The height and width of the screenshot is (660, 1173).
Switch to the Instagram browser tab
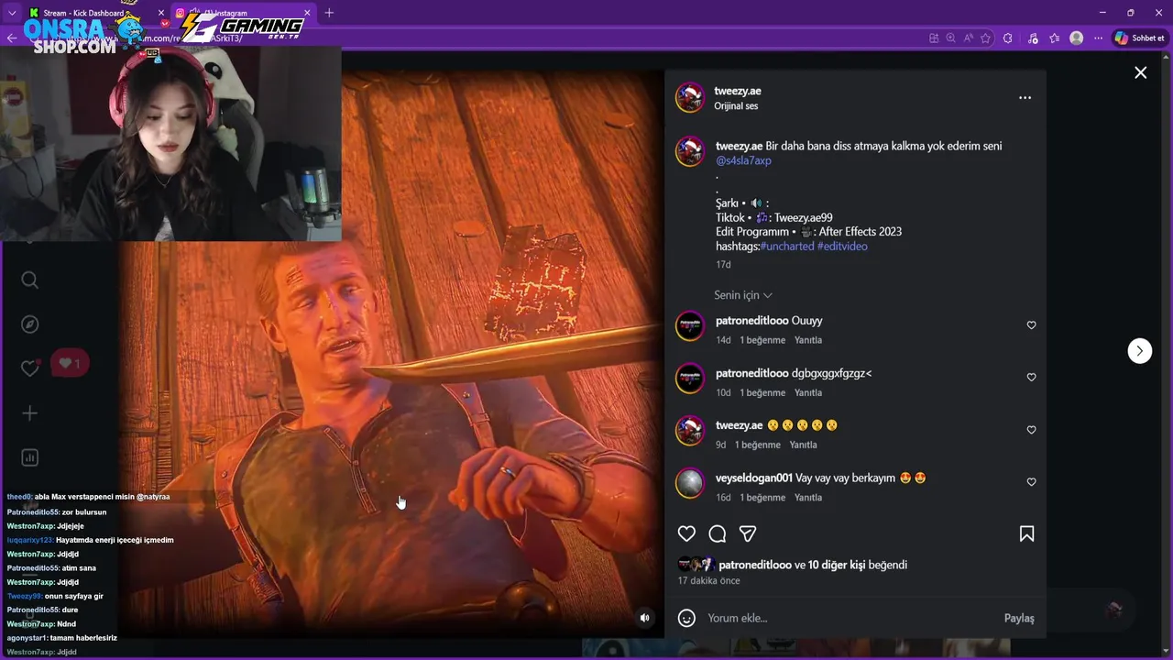[x=242, y=13]
